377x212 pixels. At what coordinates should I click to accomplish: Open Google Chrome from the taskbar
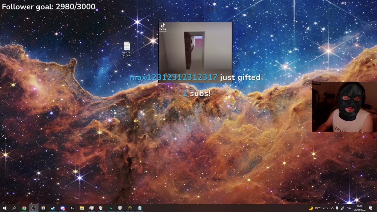click(24, 208)
